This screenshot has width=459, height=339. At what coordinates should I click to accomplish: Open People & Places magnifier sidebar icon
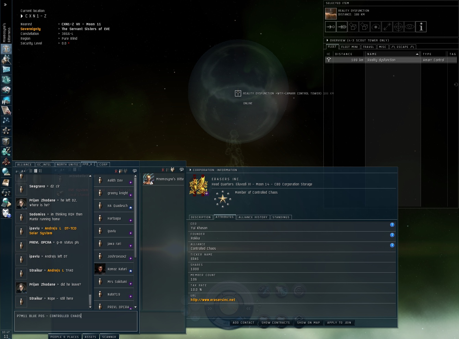click(x=6, y=59)
